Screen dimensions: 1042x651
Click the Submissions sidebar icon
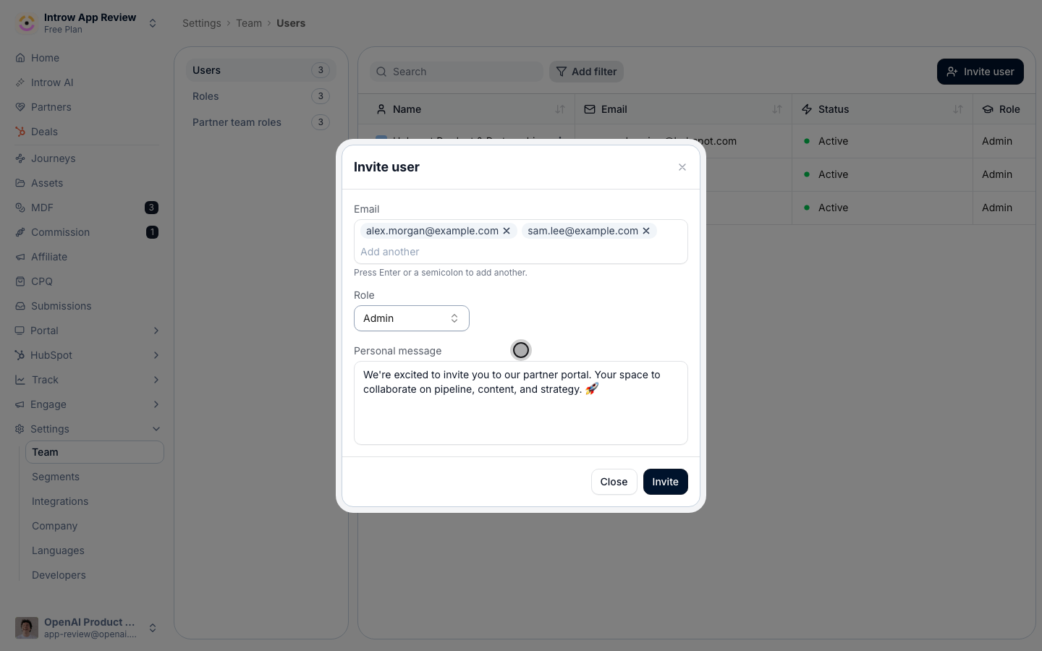coord(20,306)
